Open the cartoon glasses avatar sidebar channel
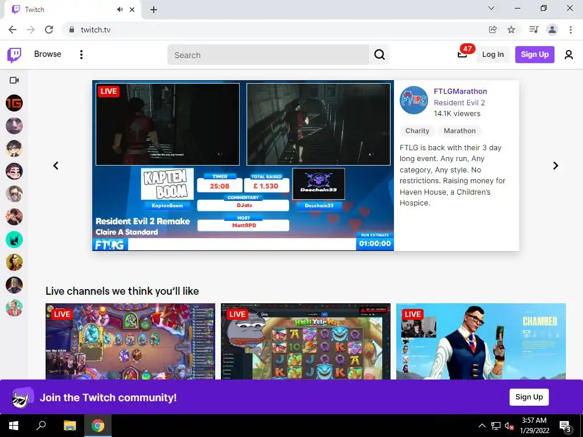This screenshot has height=437, width=583. click(14, 149)
